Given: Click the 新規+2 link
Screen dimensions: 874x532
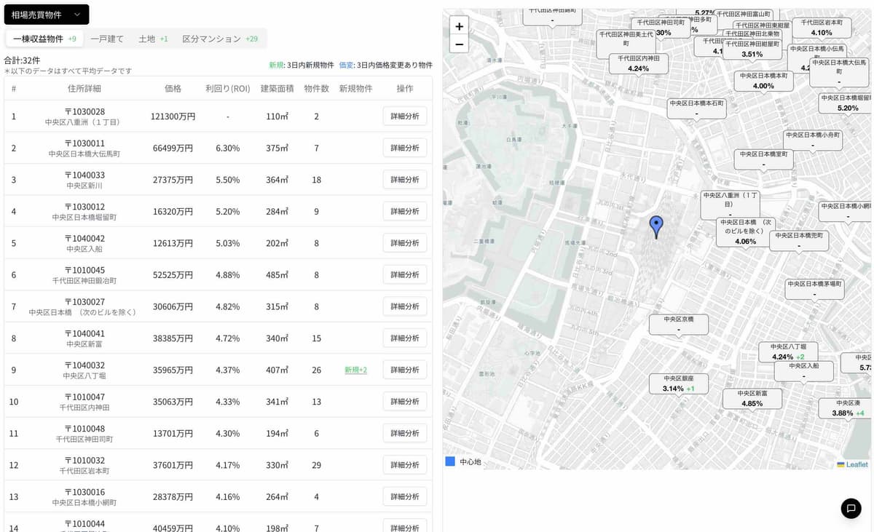Looking at the screenshot, I should tap(355, 370).
